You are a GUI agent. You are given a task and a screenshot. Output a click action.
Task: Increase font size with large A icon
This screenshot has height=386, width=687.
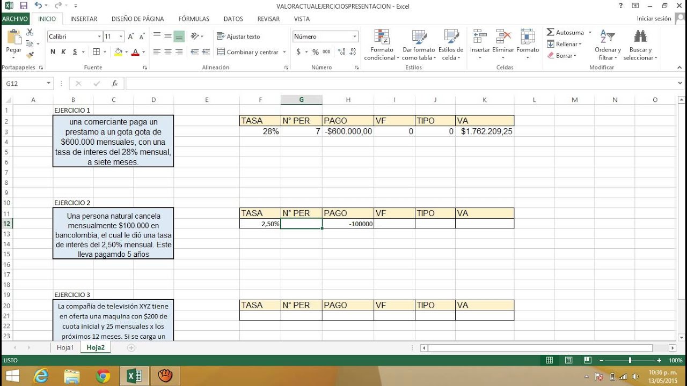[130, 36]
